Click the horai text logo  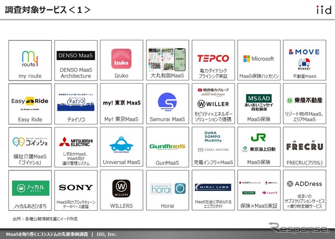[x=161, y=189]
